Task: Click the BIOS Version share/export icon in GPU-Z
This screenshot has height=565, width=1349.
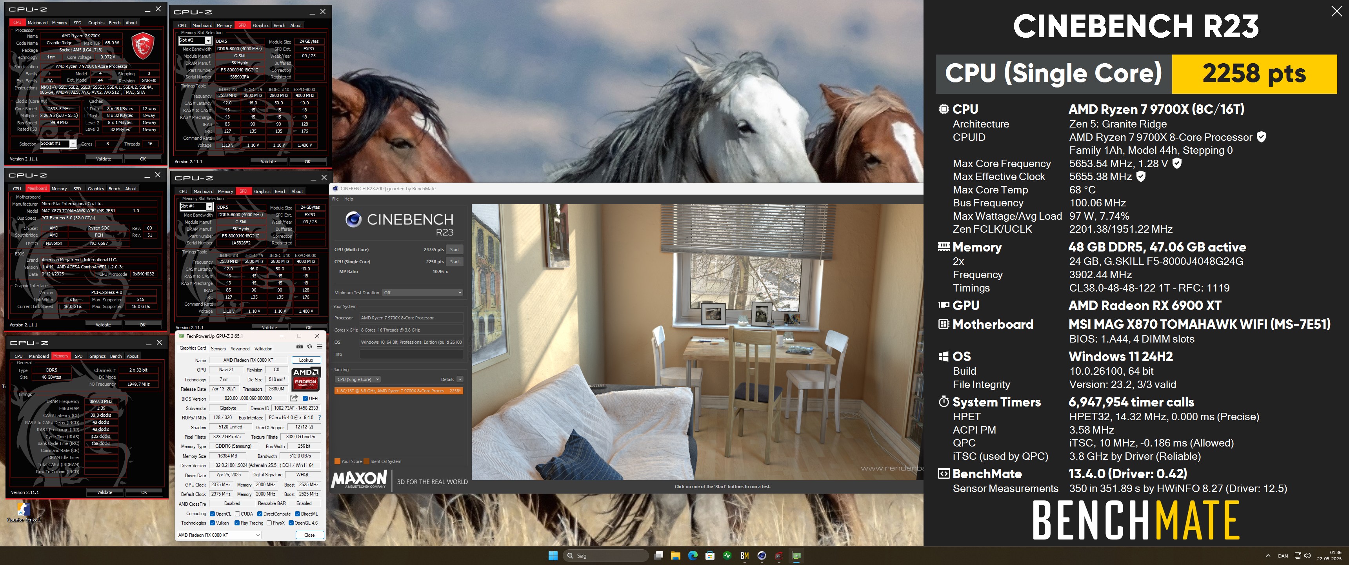Action: 294,398
